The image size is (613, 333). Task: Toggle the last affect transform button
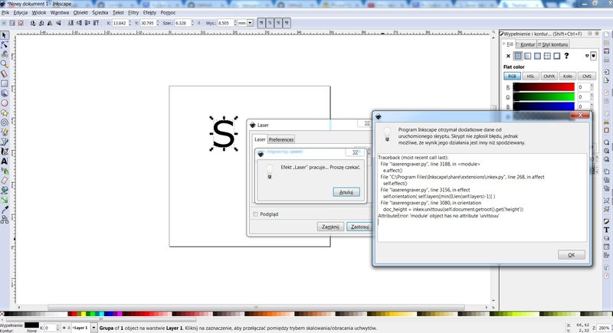(x=287, y=23)
